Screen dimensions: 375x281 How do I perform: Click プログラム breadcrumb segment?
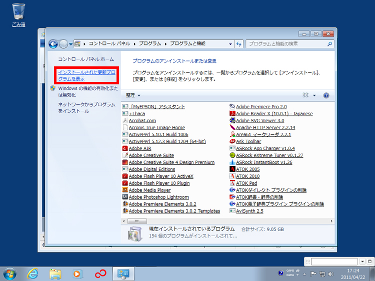coord(150,43)
